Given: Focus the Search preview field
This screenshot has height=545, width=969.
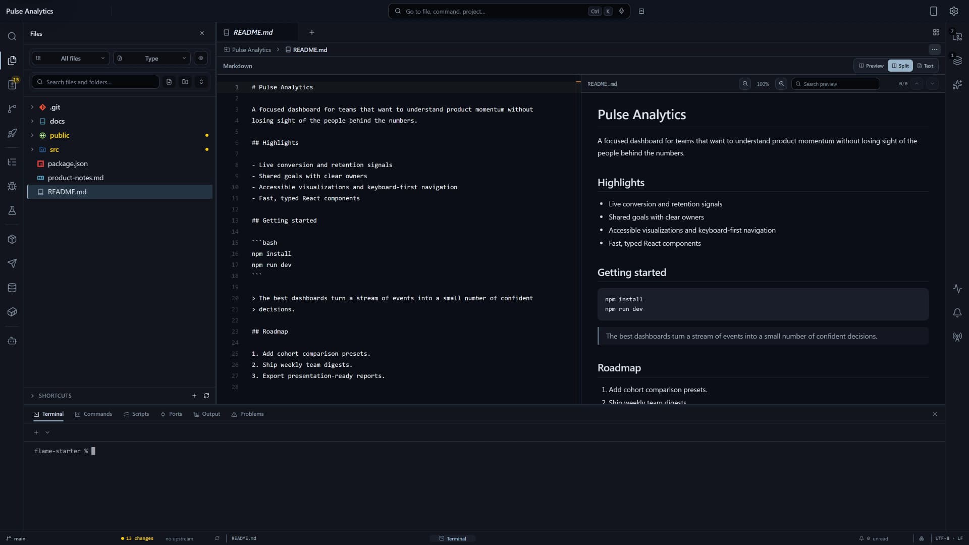Looking at the screenshot, I should tap(835, 84).
